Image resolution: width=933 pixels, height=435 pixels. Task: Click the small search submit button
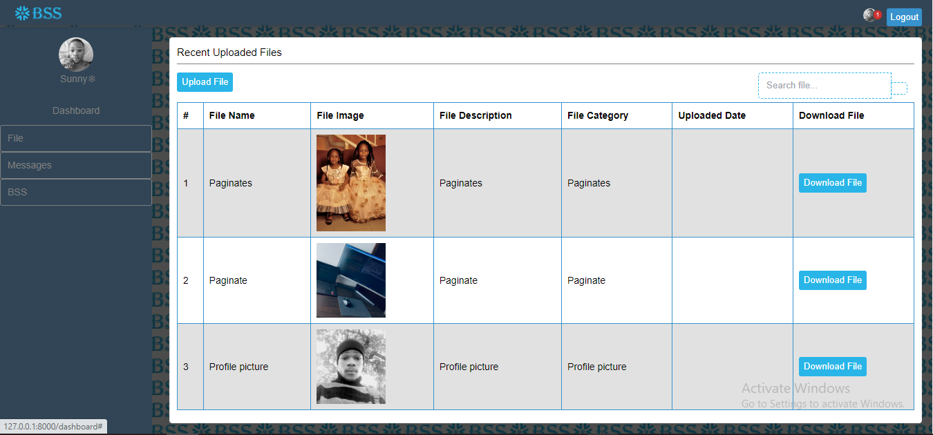[899, 88]
